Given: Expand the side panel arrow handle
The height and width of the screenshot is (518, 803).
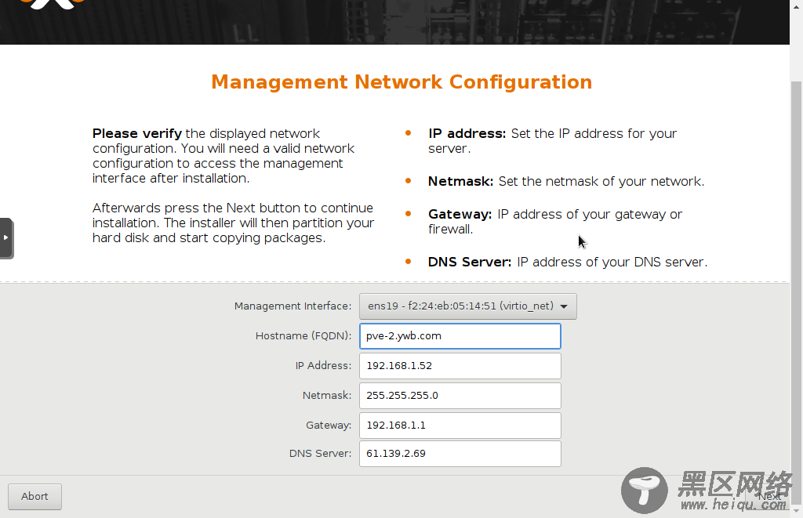Looking at the screenshot, I should pyautogui.click(x=6, y=238).
